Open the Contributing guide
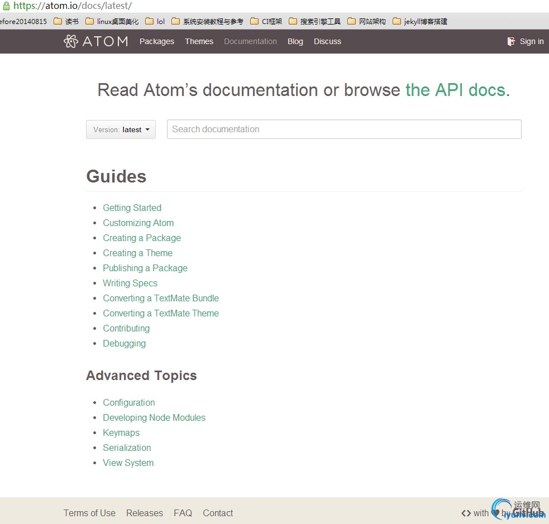The height and width of the screenshot is (524, 549). coord(126,328)
